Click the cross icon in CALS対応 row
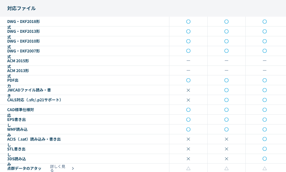Viewport: 286px width, 172px height. [188, 100]
